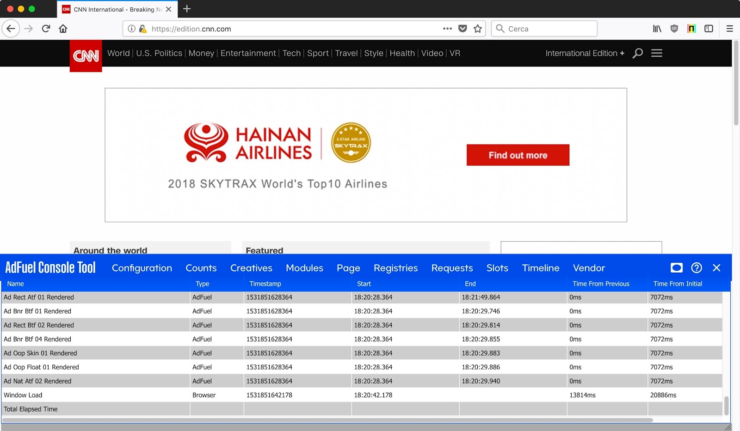Image resolution: width=740 pixels, height=431 pixels.
Task: Take screenshot with AdFuel camera icon
Action: (x=677, y=268)
